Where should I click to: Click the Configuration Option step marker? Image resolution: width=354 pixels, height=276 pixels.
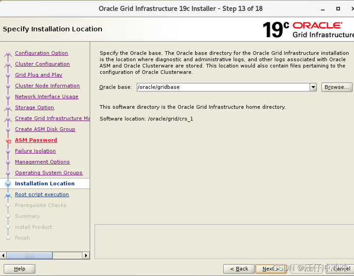click(8, 53)
